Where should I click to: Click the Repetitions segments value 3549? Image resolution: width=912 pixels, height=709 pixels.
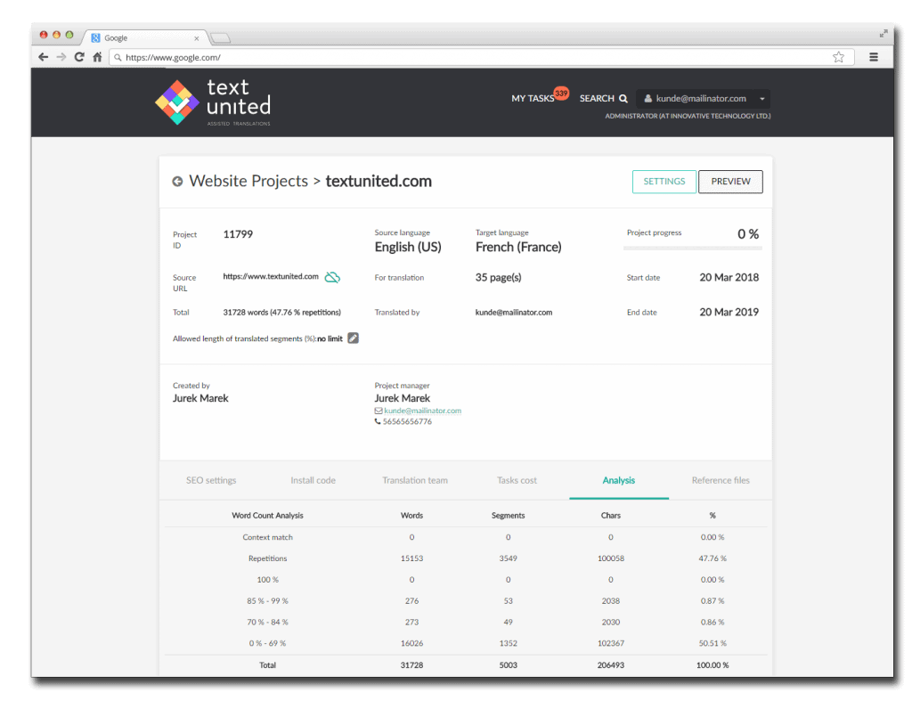[x=509, y=558]
